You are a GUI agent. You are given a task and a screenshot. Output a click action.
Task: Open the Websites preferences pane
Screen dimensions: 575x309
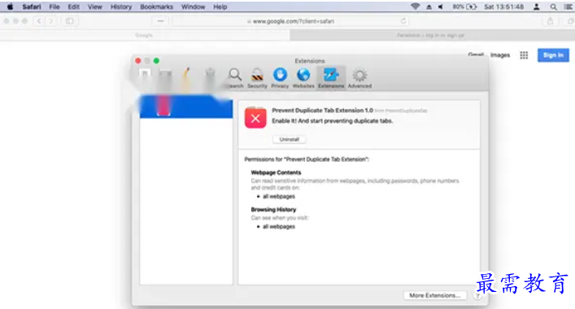tap(303, 78)
